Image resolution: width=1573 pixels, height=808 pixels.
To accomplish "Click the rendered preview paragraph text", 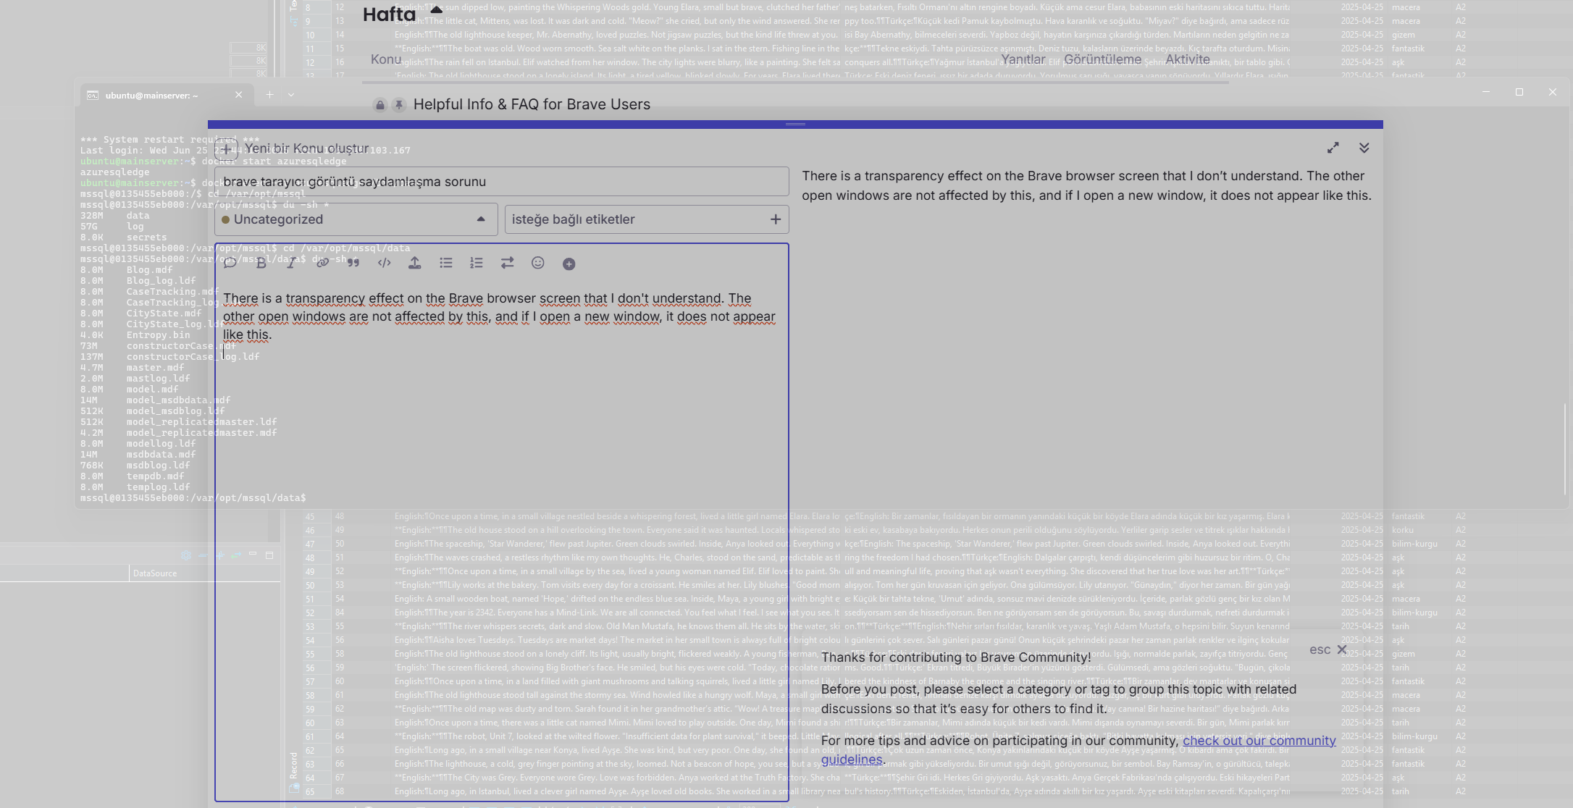I will pos(1086,186).
